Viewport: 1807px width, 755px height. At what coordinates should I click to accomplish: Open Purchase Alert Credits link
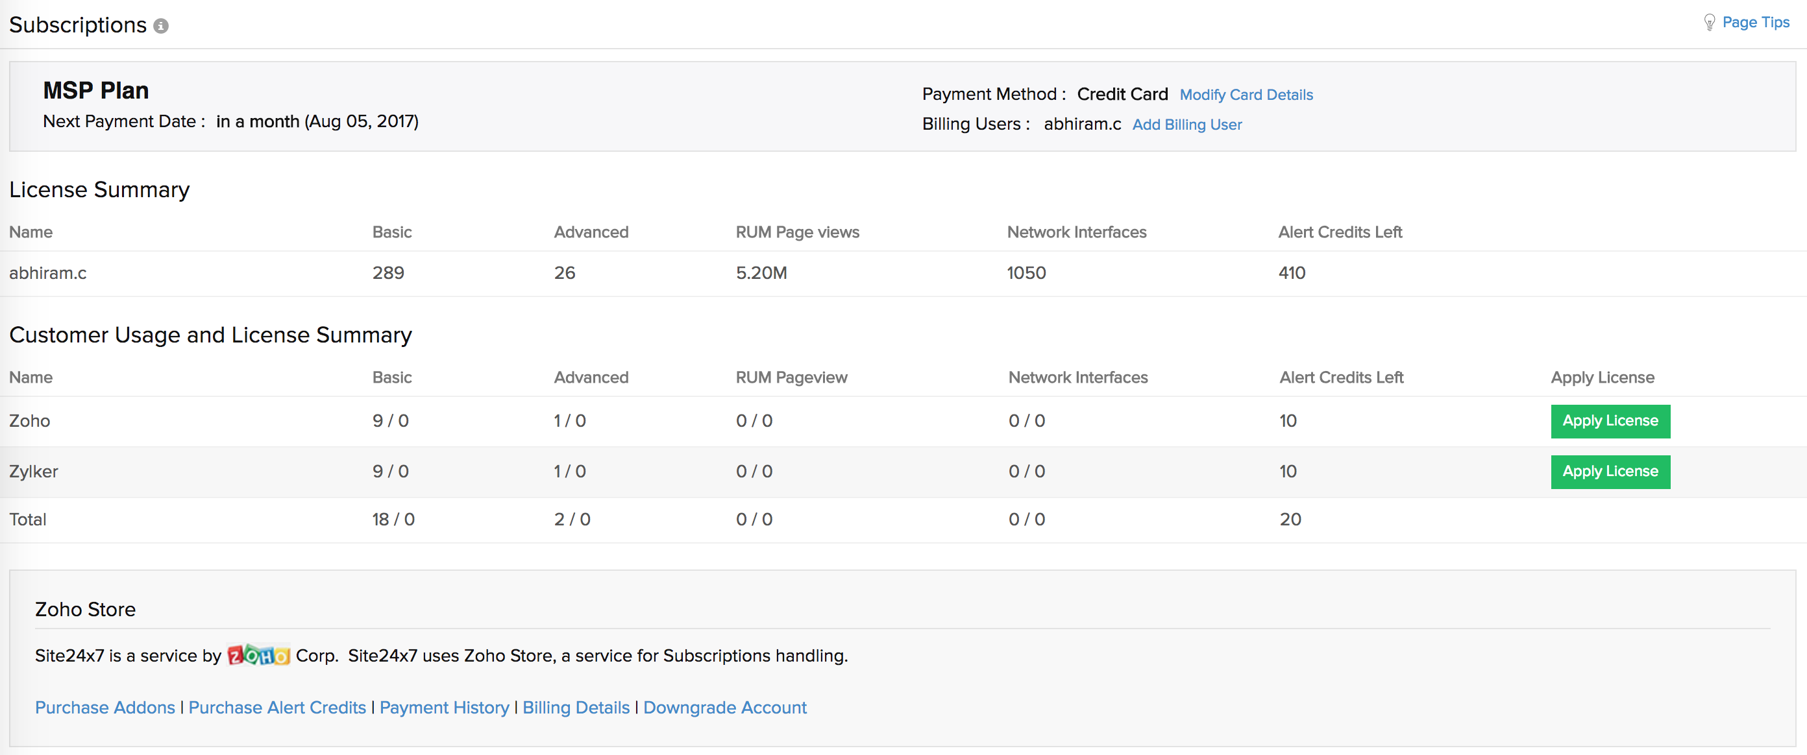[277, 708]
